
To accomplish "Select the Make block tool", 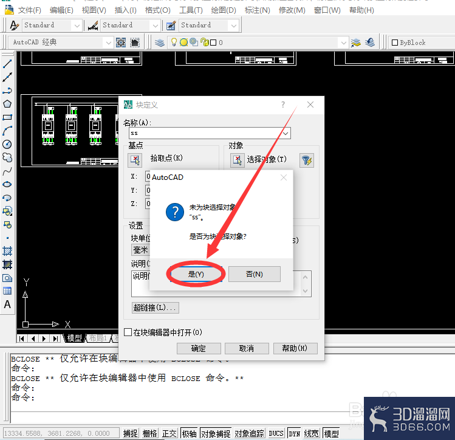I will pos(7,225).
